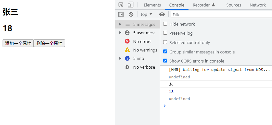Expand the 5 user messages group
This screenshot has height=125, width=272.
tap(137, 33)
